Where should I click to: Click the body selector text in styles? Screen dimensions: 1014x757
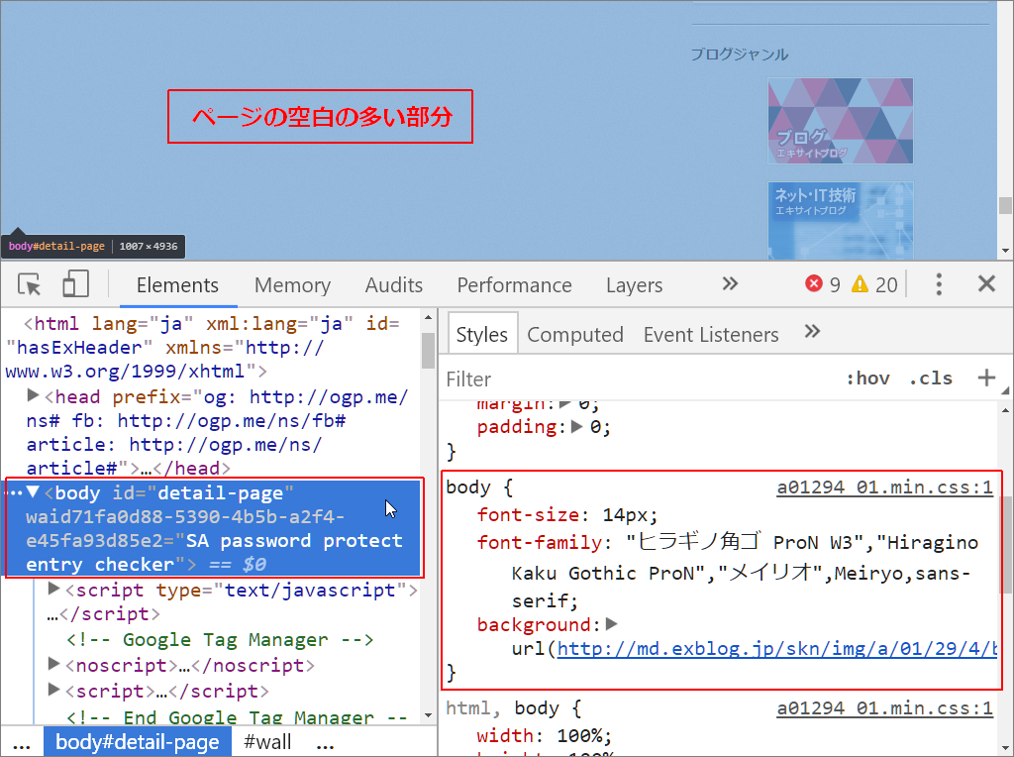[468, 487]
